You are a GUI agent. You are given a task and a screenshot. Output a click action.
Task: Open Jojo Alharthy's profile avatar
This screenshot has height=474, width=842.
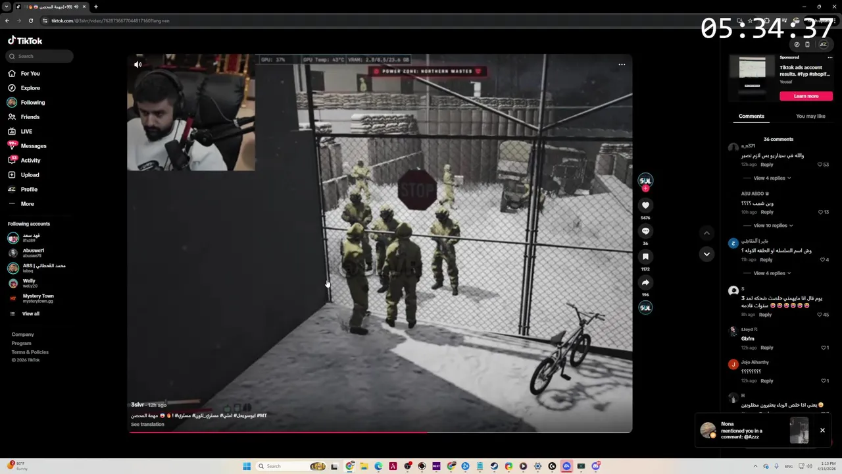733,364
